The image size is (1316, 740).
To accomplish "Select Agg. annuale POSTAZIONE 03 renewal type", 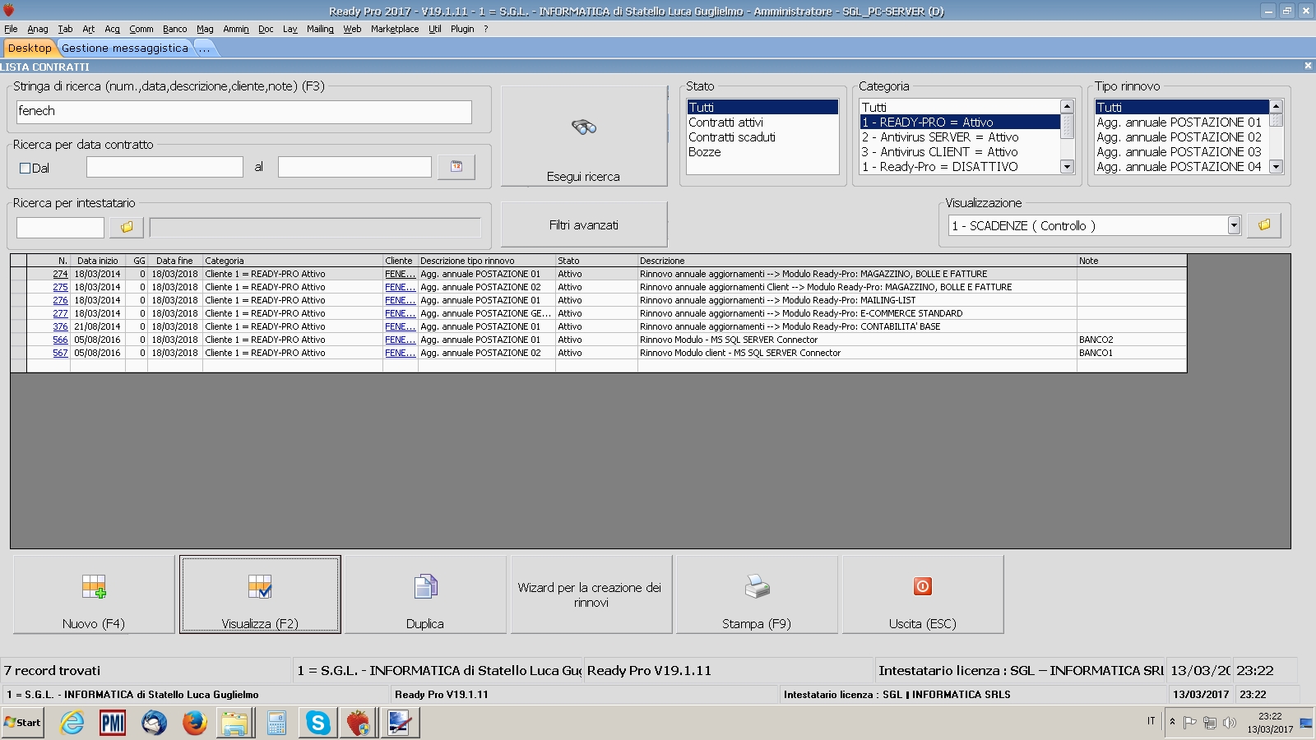I will pyautogui.click(x=1182, y=152).
